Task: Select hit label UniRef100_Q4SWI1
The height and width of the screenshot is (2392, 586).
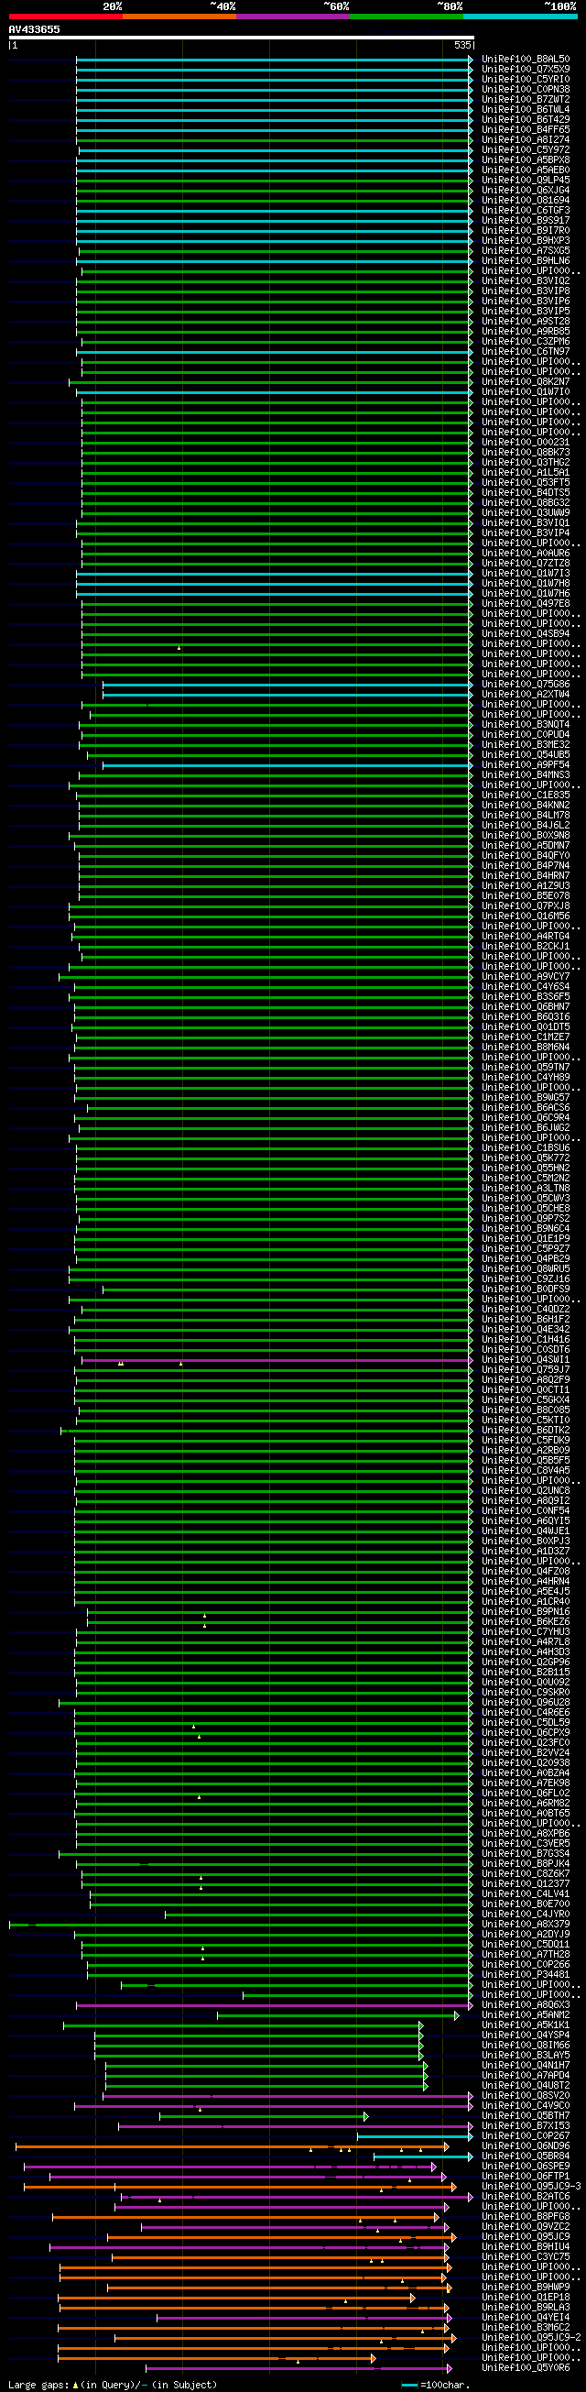Action: tap(526, 1360)
